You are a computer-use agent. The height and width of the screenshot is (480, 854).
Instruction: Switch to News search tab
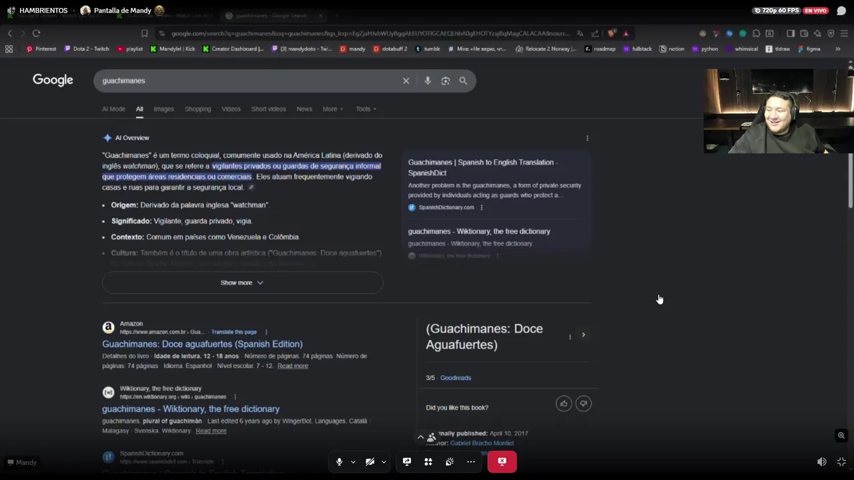pos(304,109)
